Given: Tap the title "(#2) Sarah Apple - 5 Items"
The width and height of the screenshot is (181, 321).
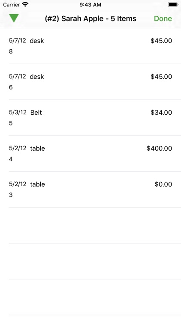Looking at the screenshot, I should (90, 18).
